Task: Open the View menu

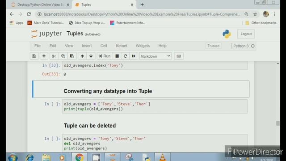Action: pos(69,46)
